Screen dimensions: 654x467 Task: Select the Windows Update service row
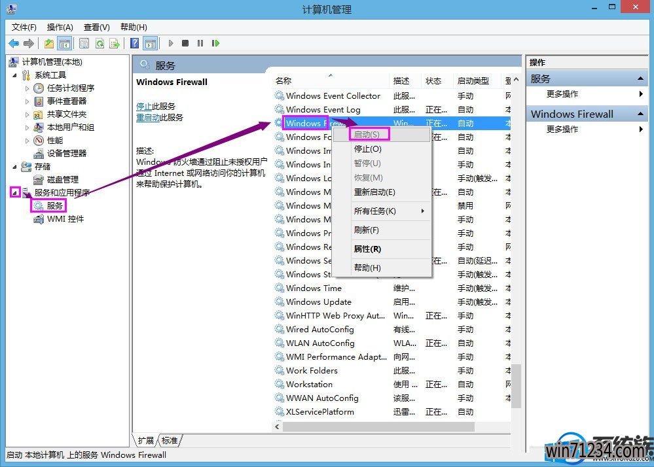click(392, 302)
